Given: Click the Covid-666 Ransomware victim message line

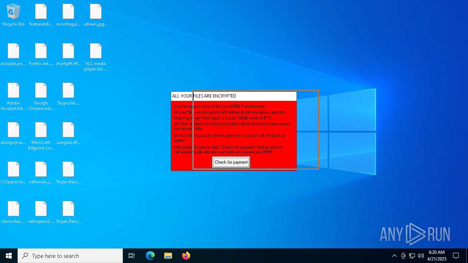Looking at the screenshot, I should [219, 106].
